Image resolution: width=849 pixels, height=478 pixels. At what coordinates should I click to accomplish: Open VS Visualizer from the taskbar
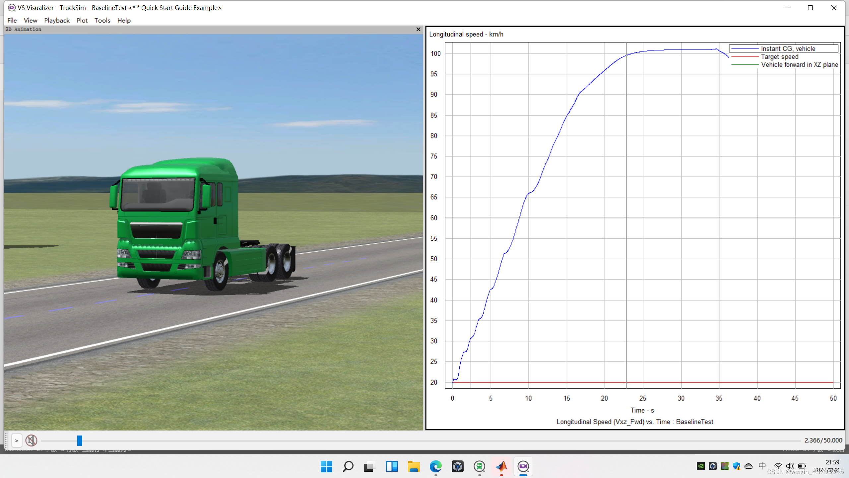[523, 466]
